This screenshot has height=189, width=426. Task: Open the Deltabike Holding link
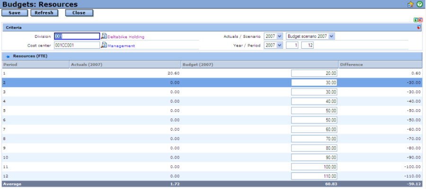126,37
